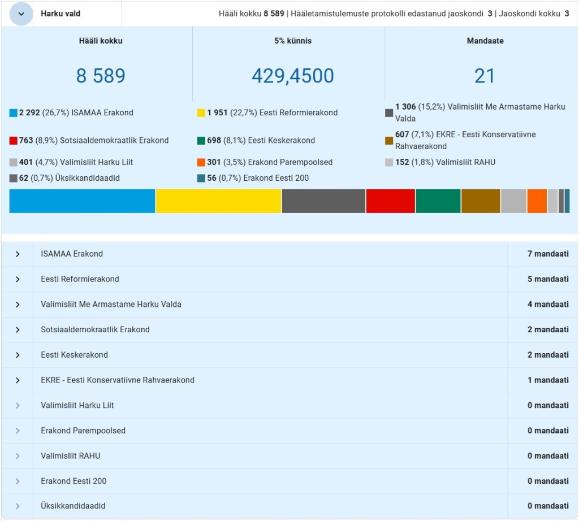Click 'EKRE - Eesti Konservatiivne Rahvaerakond' row name

pos(118,380)
